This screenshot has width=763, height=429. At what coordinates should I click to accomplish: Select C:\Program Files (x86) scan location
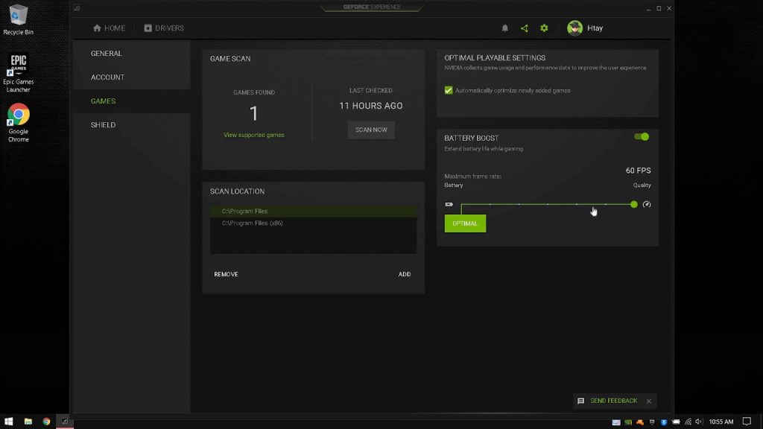coord(314,223)
